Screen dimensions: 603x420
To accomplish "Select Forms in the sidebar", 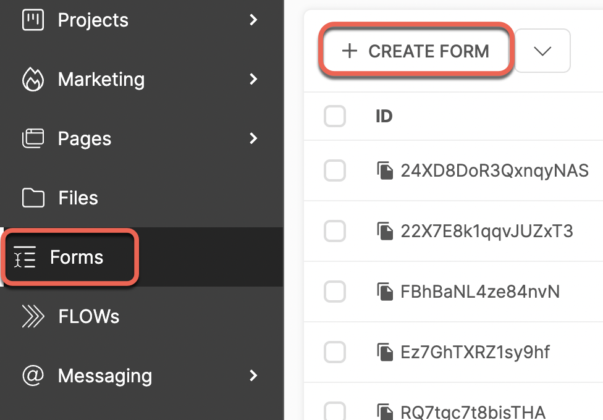I will 141,257.
